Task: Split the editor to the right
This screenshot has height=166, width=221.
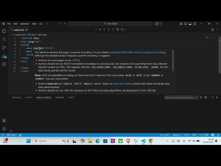Action: pos(212,30)
